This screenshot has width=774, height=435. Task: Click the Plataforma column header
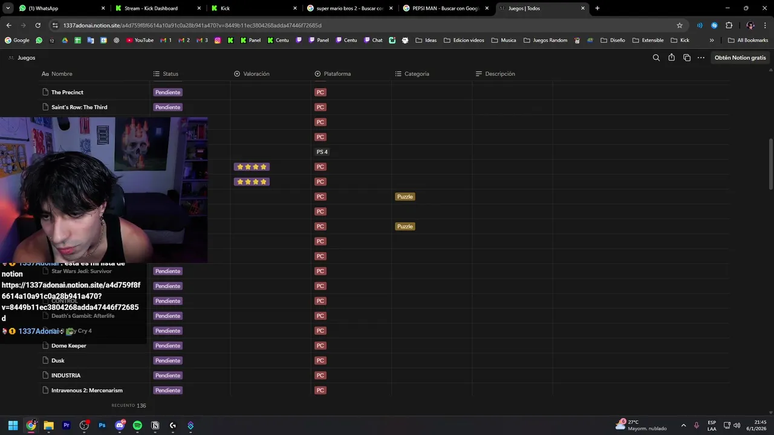click(333, 74)
